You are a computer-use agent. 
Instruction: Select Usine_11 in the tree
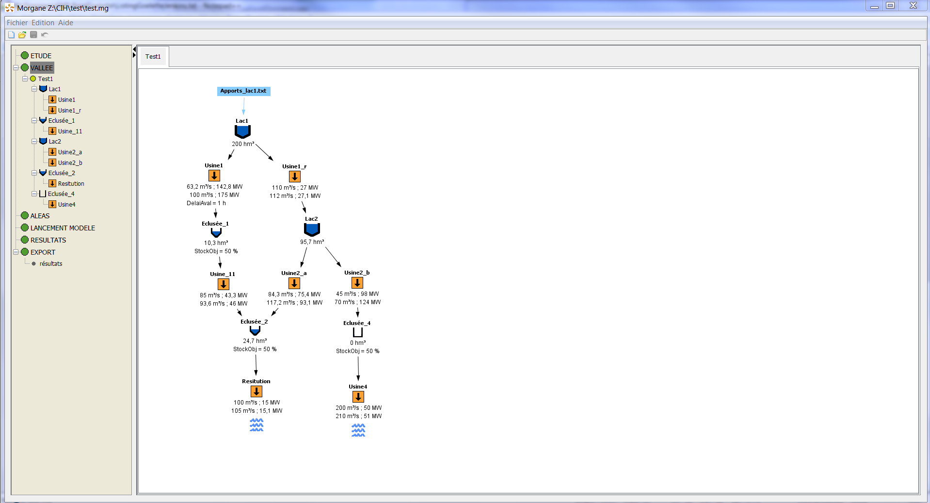70,131
